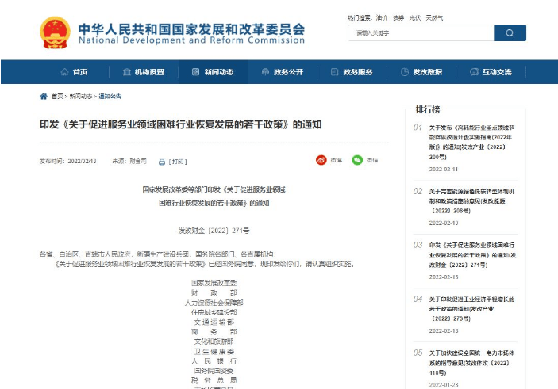Click the breadcrumb house icon

tap(44, 97)
